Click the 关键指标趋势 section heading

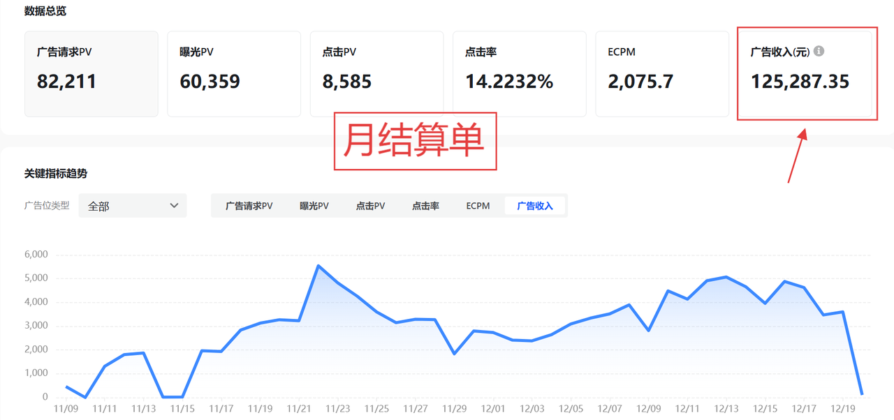(56, 174)
